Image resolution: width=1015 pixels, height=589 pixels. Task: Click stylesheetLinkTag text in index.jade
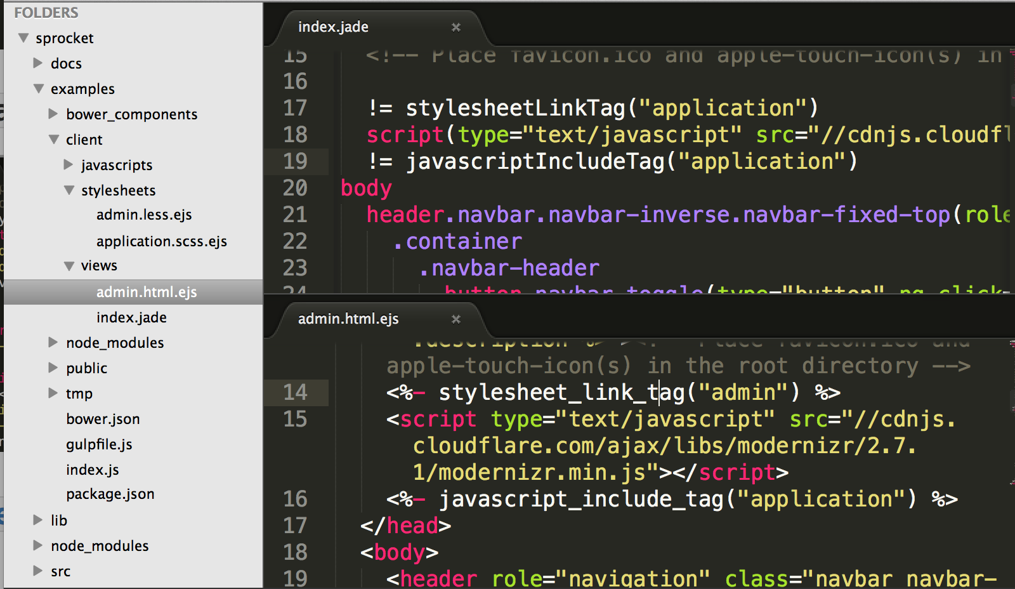coord(516,109)
